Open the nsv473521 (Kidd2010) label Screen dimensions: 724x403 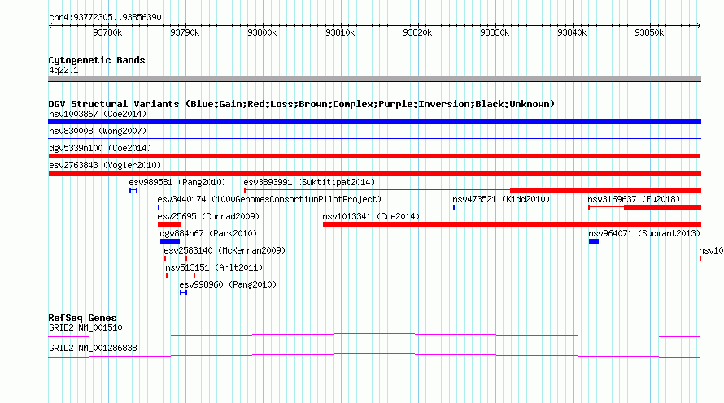tap(501, 199)
